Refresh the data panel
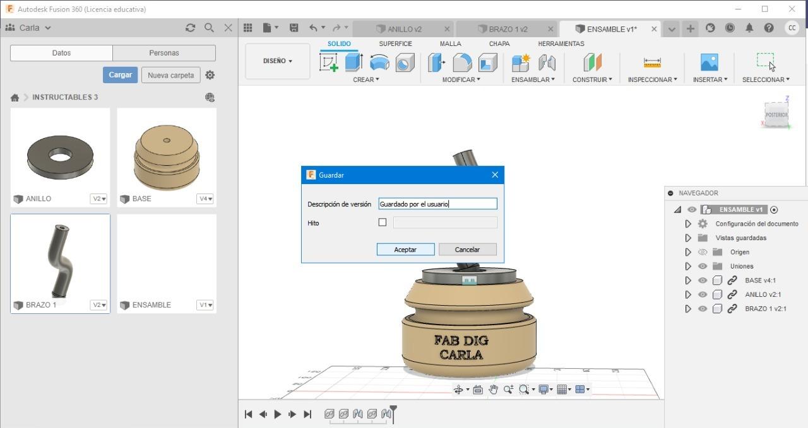The width and height of the screenshot is (808, 428). (x=190, y=28)
